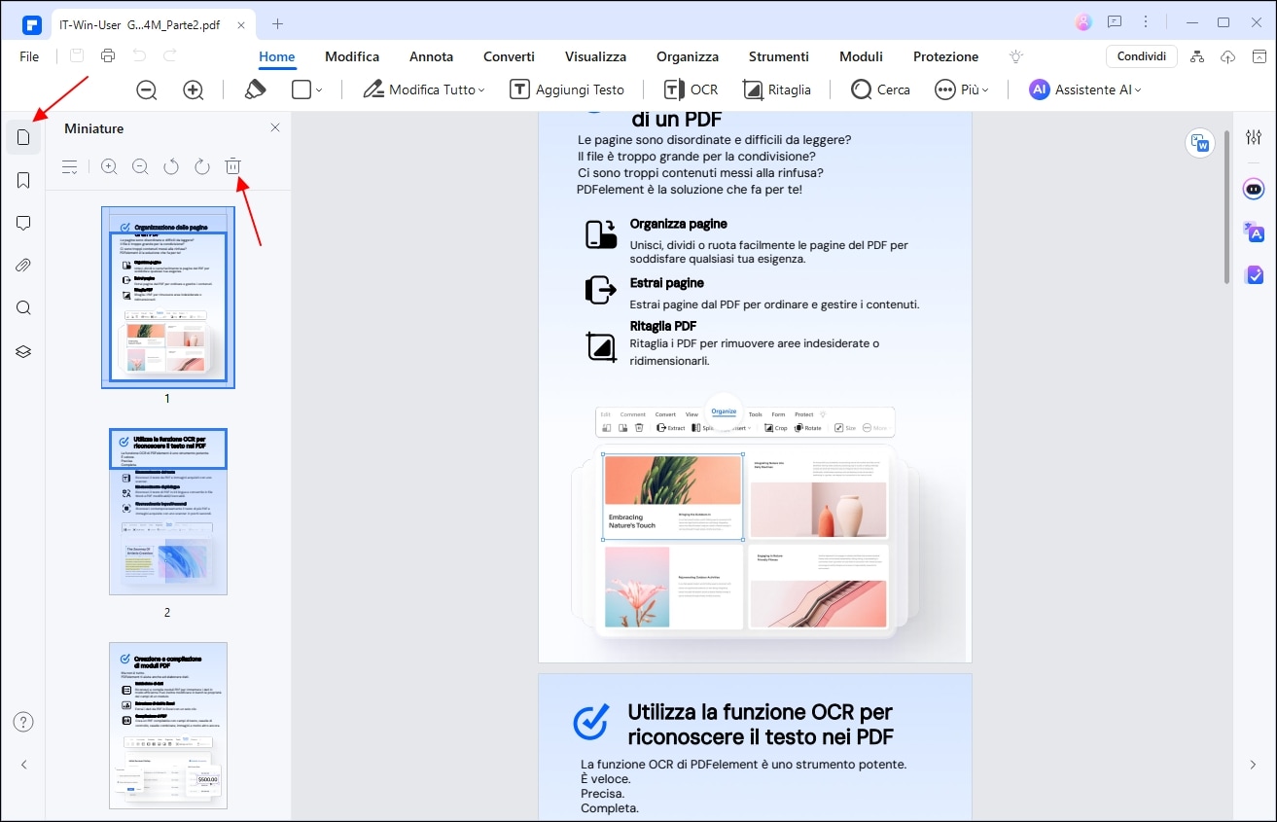Click the cloud upload icon
Image resolution: width=1277 pixels, height=822 pixels.
[x=1228, y=56]
